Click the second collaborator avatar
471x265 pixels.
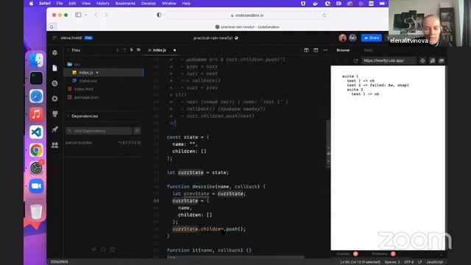[353, 38]
